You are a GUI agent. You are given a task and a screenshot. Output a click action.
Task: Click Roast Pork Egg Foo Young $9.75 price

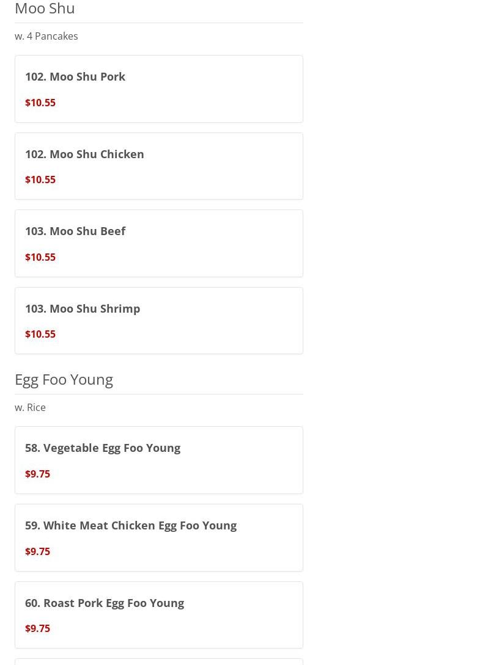(x=37, y=628)
